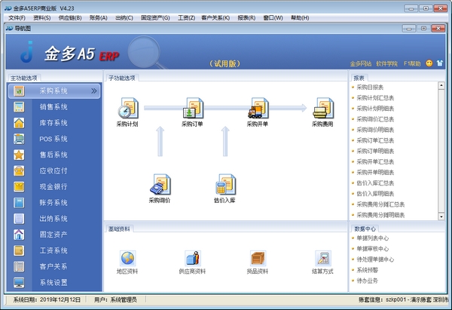Screen dimensions: 452x310
Task: Select the 库存系统 house icon
Action: 19,123
